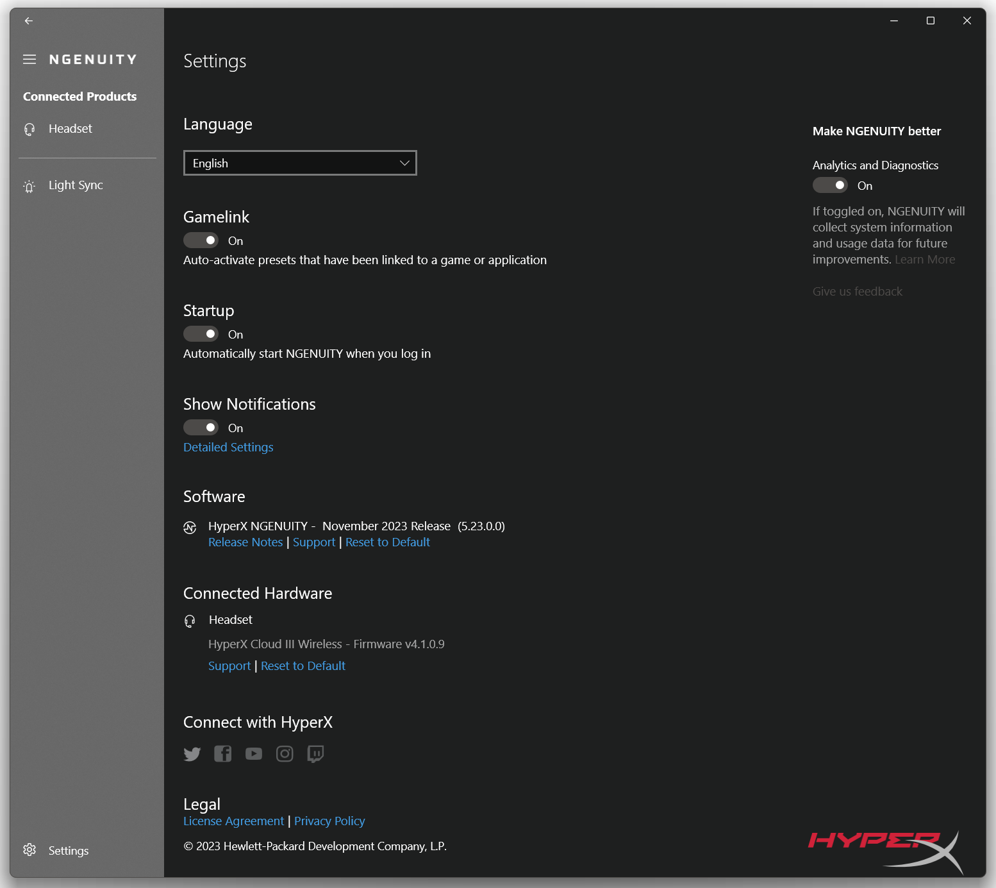Viewport: 996px width, 888px height.
Task: Click the NGENUITY software logo icon
Action: tap(190, 527)
